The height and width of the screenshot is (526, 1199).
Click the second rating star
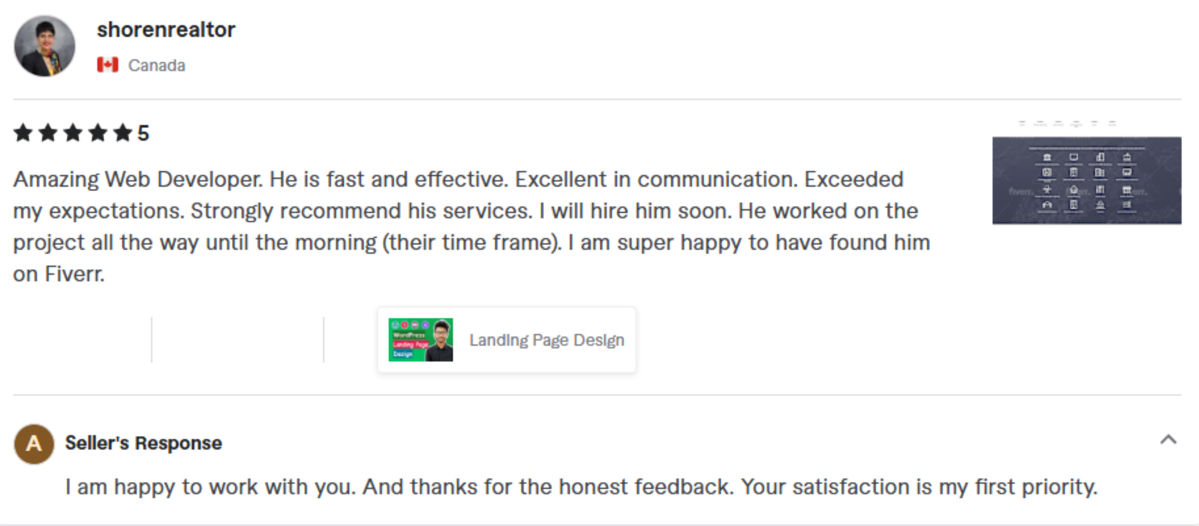48,133
